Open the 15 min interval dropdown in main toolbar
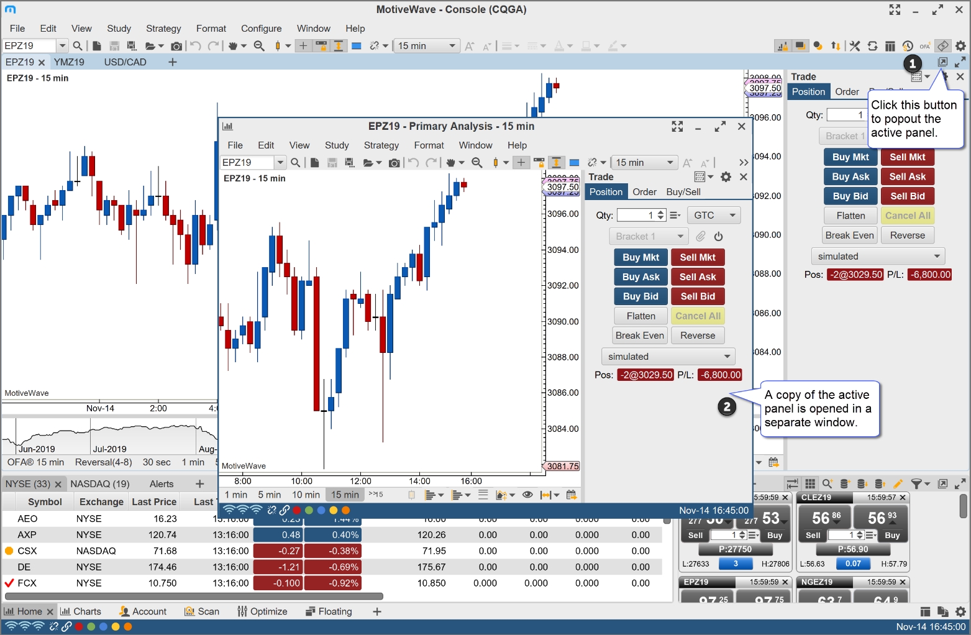The width and height of the screenshot is (971, 635). coord(427,46)
